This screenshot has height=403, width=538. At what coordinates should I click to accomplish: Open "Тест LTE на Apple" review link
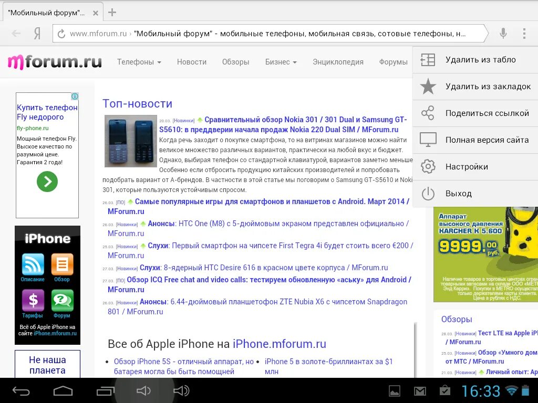coord(492,337)
